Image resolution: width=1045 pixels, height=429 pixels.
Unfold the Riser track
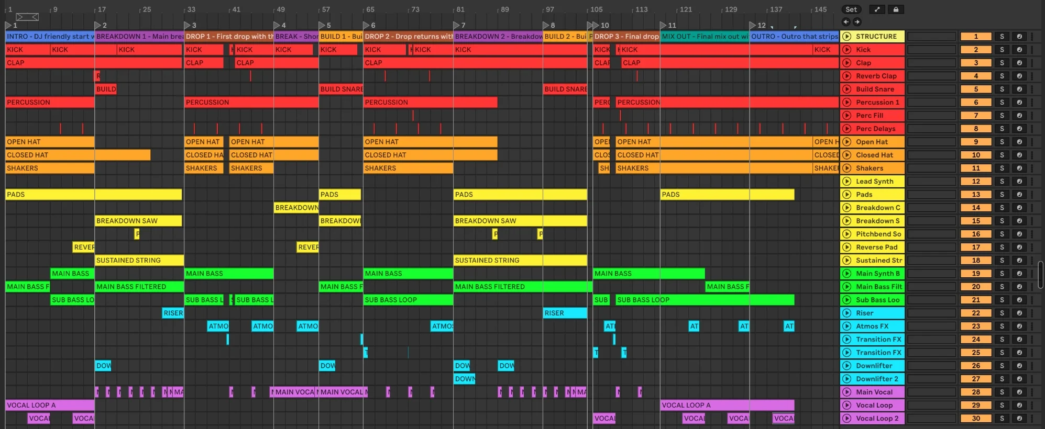(x=847, y=313)
